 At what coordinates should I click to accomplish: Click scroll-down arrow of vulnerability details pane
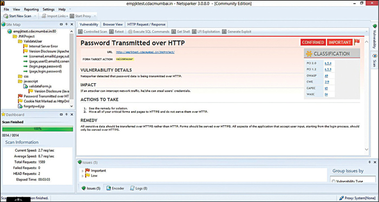(x=367, y=150)
